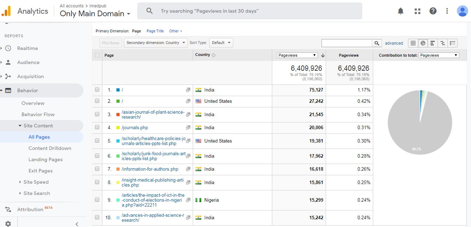Toggle the select-all checkbox in table header
Screen dimensions: 471x227
coord(97,55)
